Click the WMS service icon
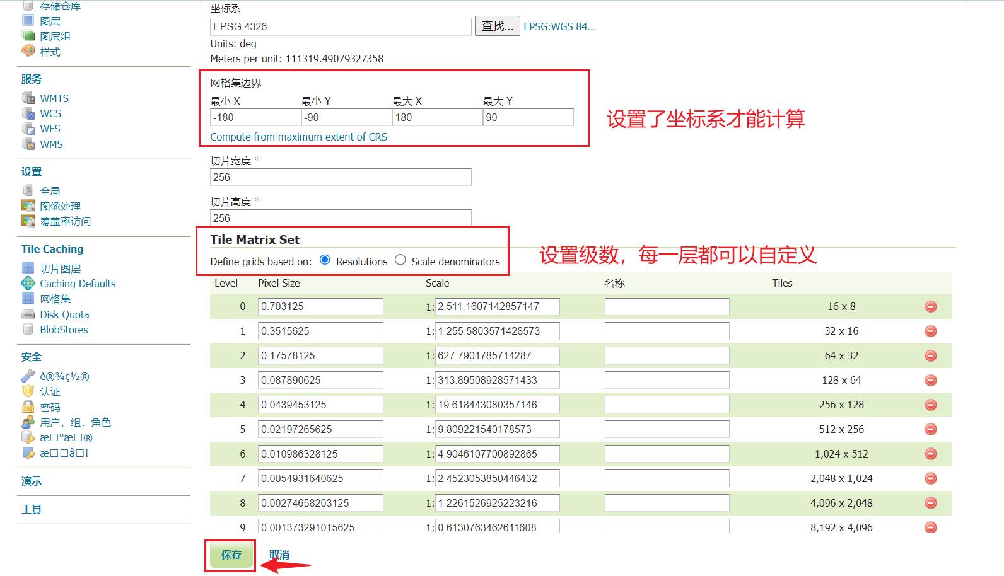The width and height of the screenshot is (1004, 576). (x=28, y=144)
